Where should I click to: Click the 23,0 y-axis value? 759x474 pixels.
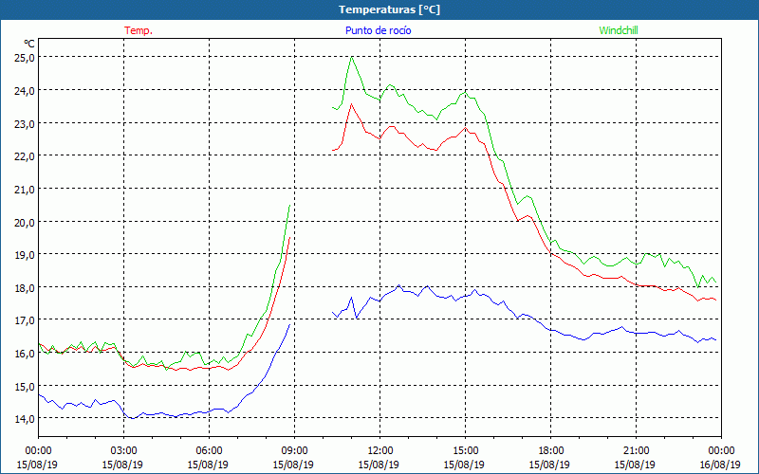(x=25, y=123)
